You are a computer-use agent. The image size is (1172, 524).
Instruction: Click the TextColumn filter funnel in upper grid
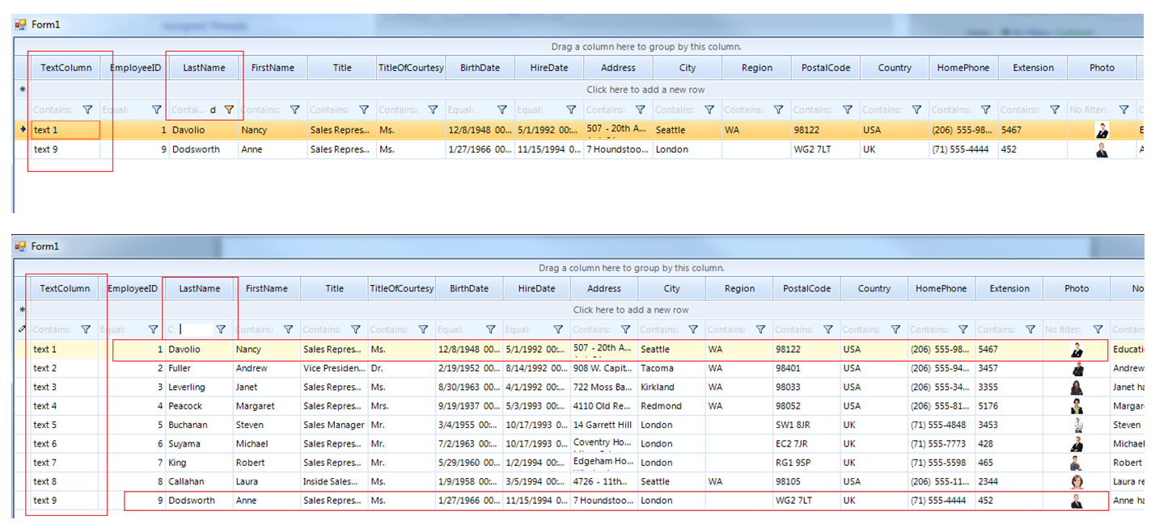coord(88,110)
